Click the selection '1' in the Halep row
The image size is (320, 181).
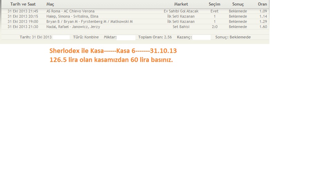pyautogui.click(x=214, y=16)
